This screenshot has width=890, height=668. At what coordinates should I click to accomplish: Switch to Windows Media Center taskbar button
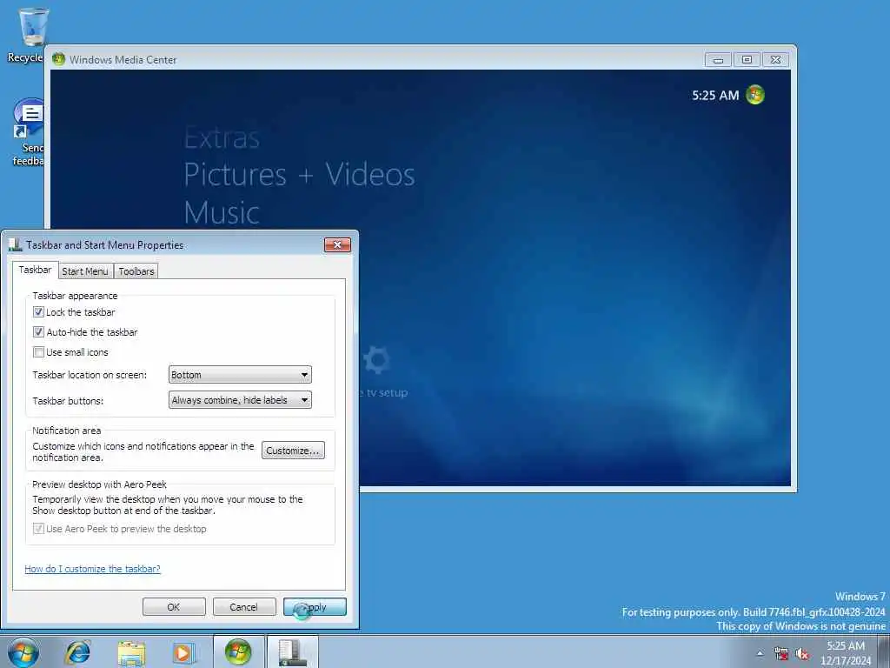pos(238,651)
